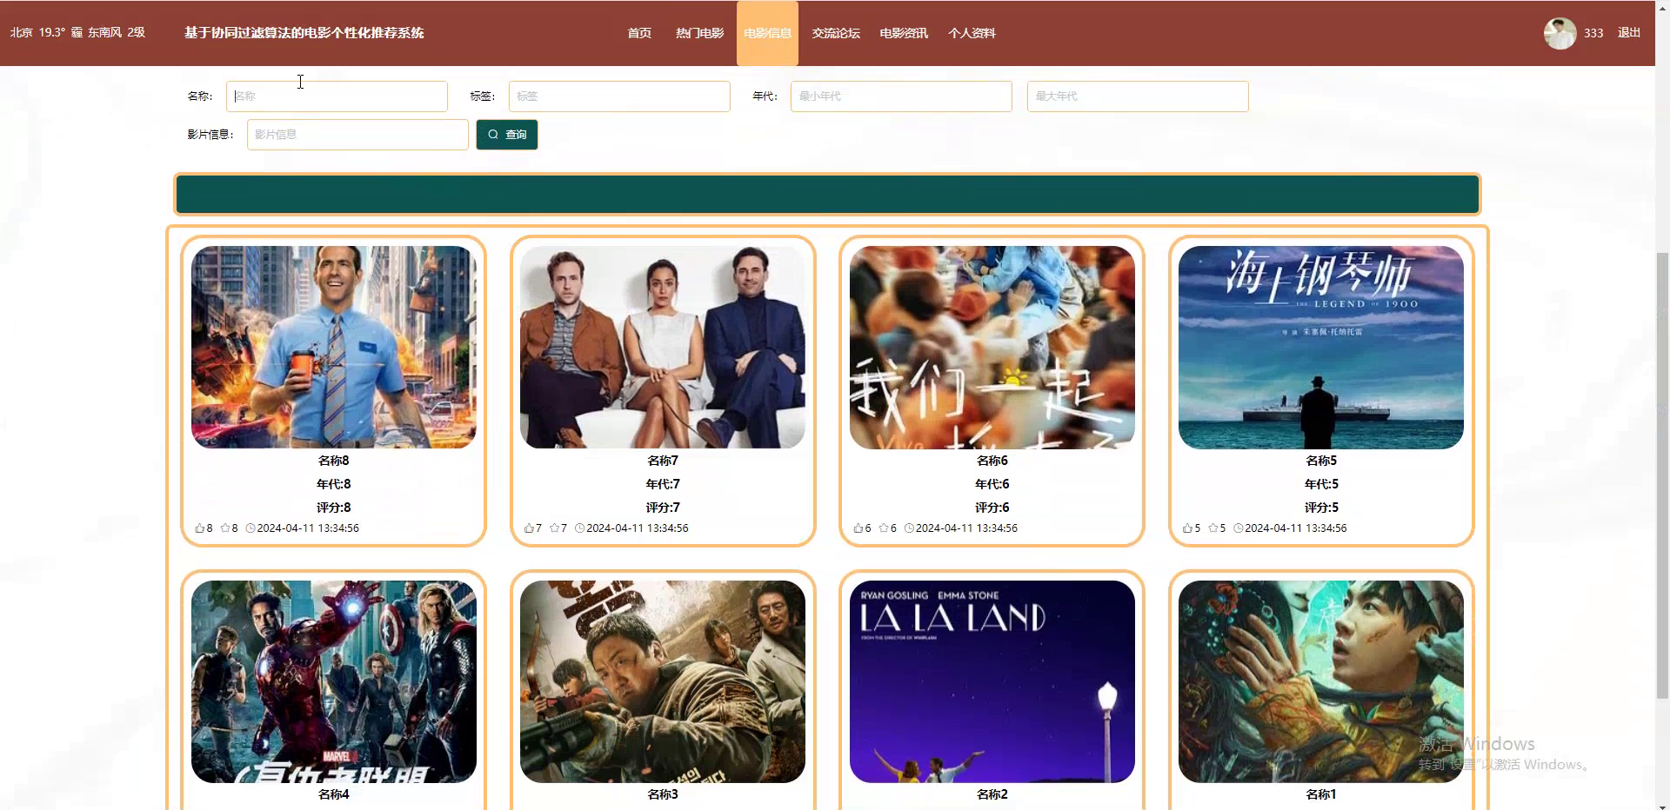The height and width of the screenshot is (810, 1670).
Task: Click the text 评分:8
Action: click(334, 508)
